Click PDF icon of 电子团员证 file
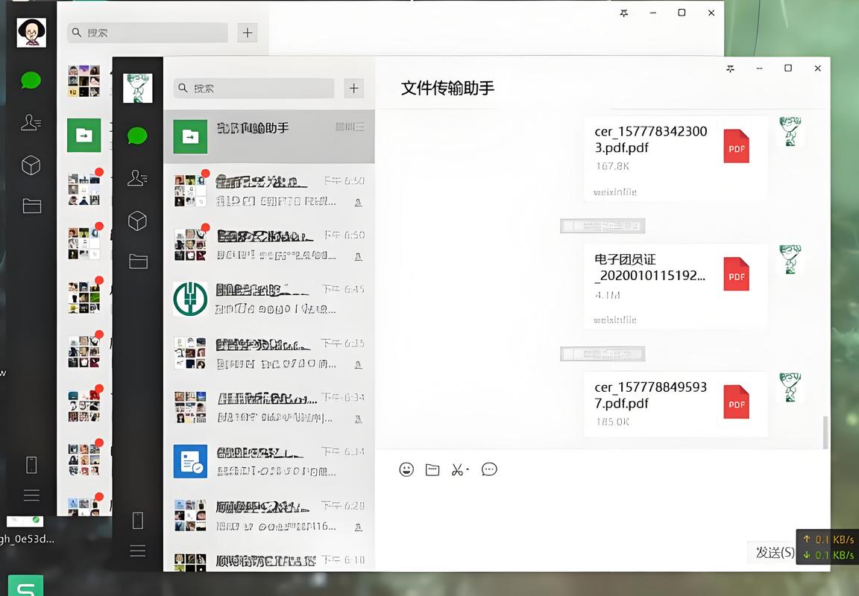Image resolution: width=859 pixels, height=596 pixels. [x=736, y=274]
